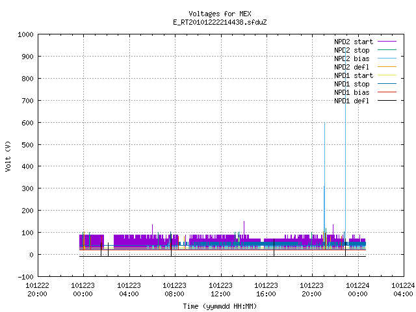Click the 1000 y-axis tick label

(x=25, y=34)
